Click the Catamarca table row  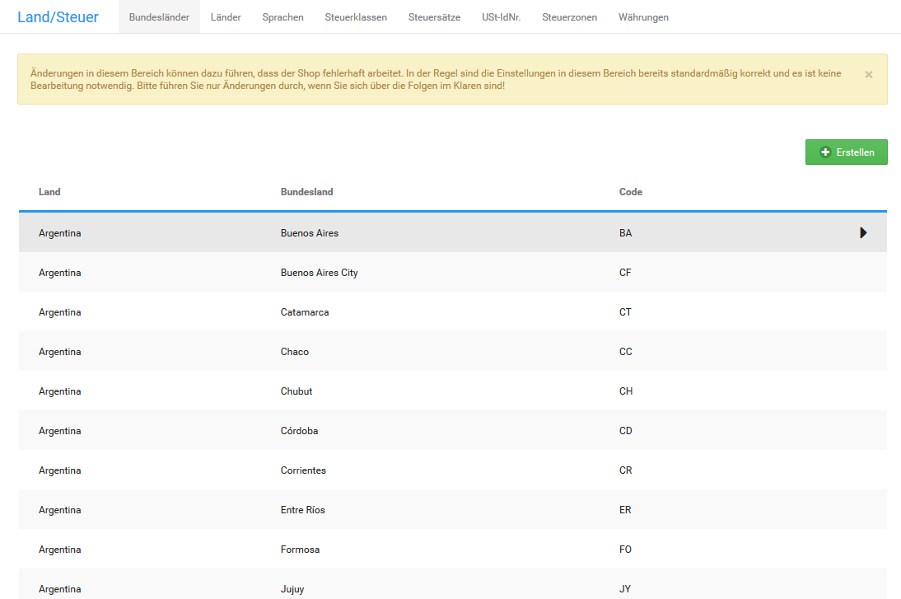coord(305,312)
